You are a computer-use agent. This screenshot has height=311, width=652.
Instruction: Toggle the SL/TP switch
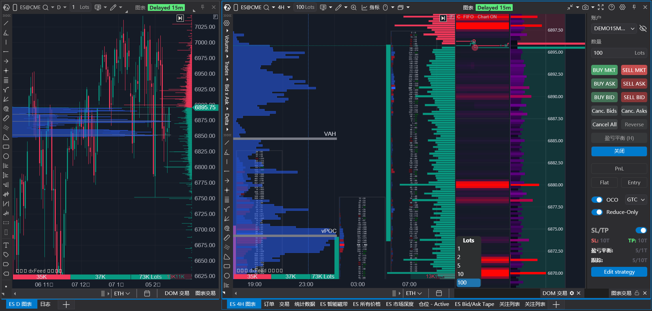coord(641,231)
